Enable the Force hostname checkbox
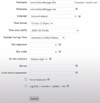The width and height of the screenshot is (100, 103). [26, 79]
